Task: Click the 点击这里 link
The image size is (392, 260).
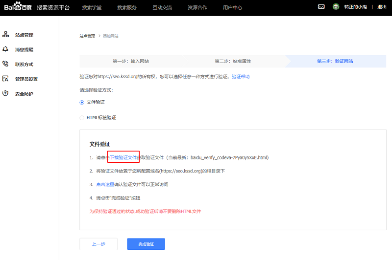Action: [105, 184]
